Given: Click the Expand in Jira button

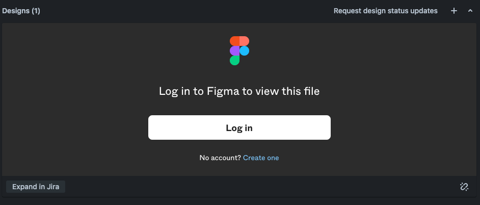Looking at the screenshot, I should (36, 187).
